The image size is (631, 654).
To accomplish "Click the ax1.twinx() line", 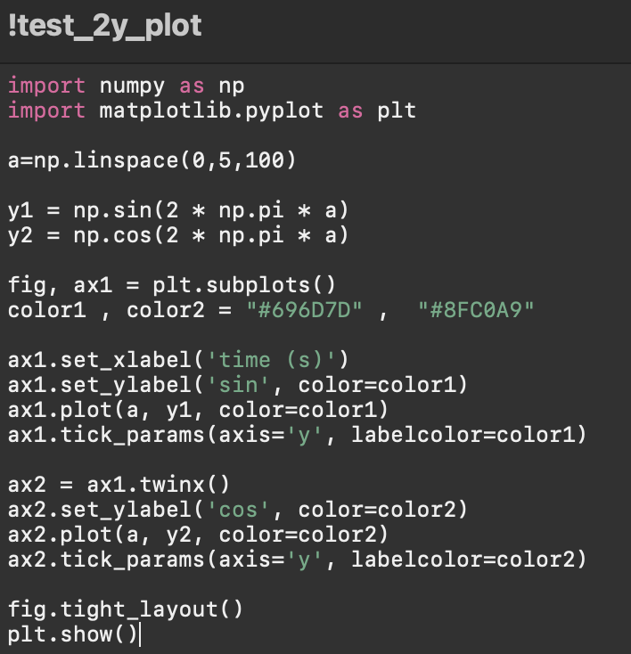I will click(x=119, y=485).
